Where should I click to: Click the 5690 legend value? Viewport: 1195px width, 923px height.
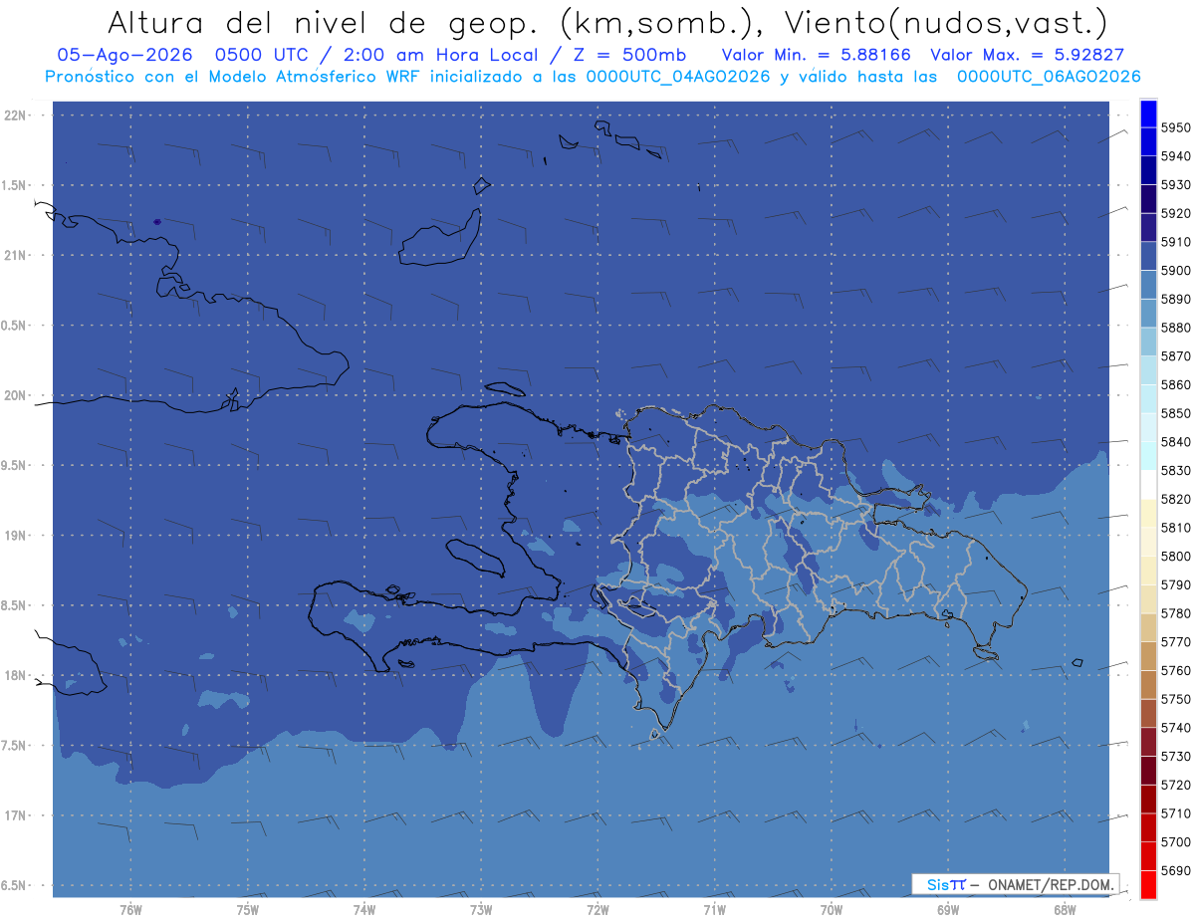pyautogui.click(x=1176, y=870)
